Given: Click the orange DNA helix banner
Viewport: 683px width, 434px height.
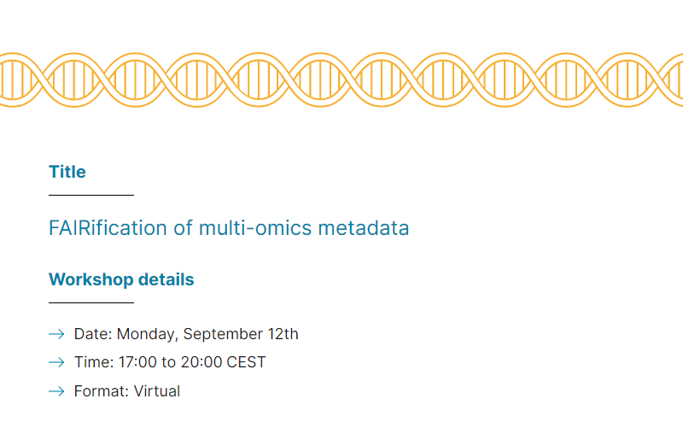Looking at the screenshot, I should (x=341, y=79).
